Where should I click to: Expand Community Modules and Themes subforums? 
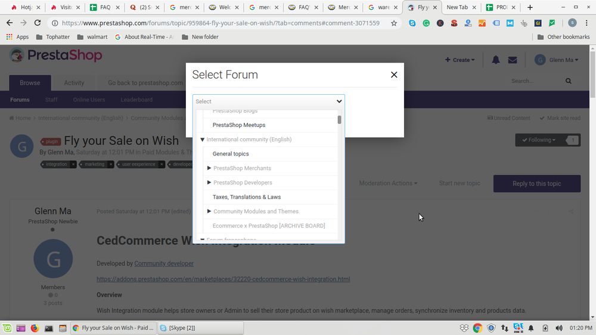coord(209,212)
